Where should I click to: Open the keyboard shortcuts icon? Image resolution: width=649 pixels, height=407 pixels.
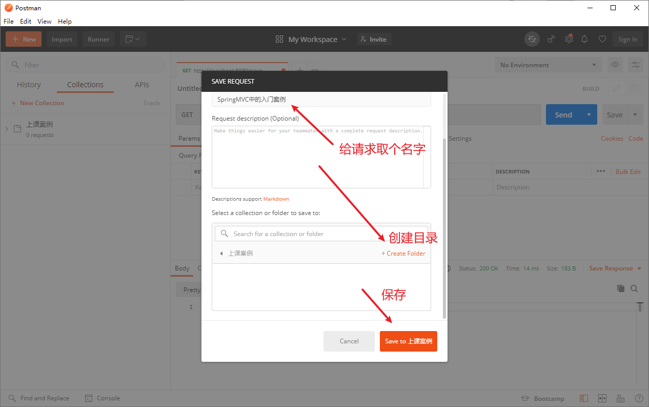click(x=621, y=398)
